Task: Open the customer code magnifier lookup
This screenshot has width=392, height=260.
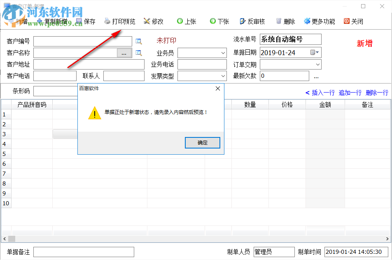Action: (x=139, y=41)
